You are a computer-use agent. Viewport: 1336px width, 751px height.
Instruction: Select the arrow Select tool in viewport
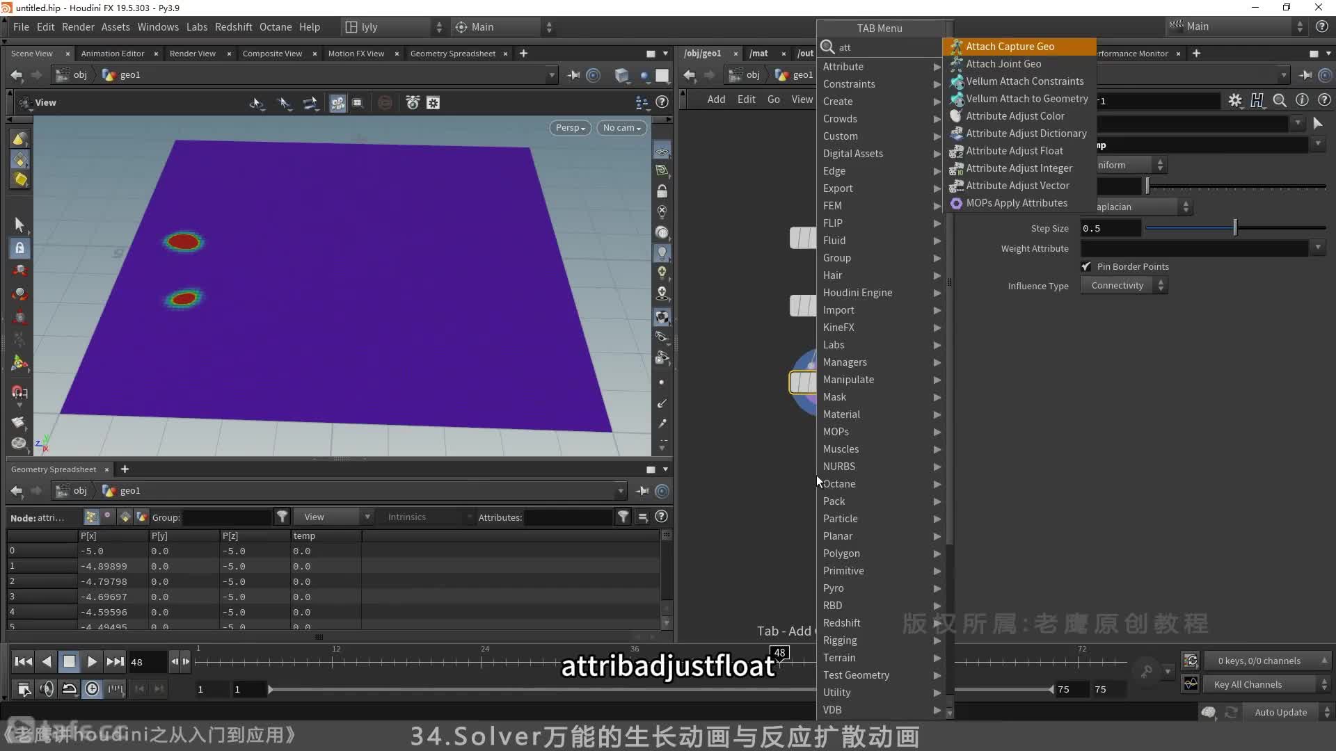(x=19, y=224)
